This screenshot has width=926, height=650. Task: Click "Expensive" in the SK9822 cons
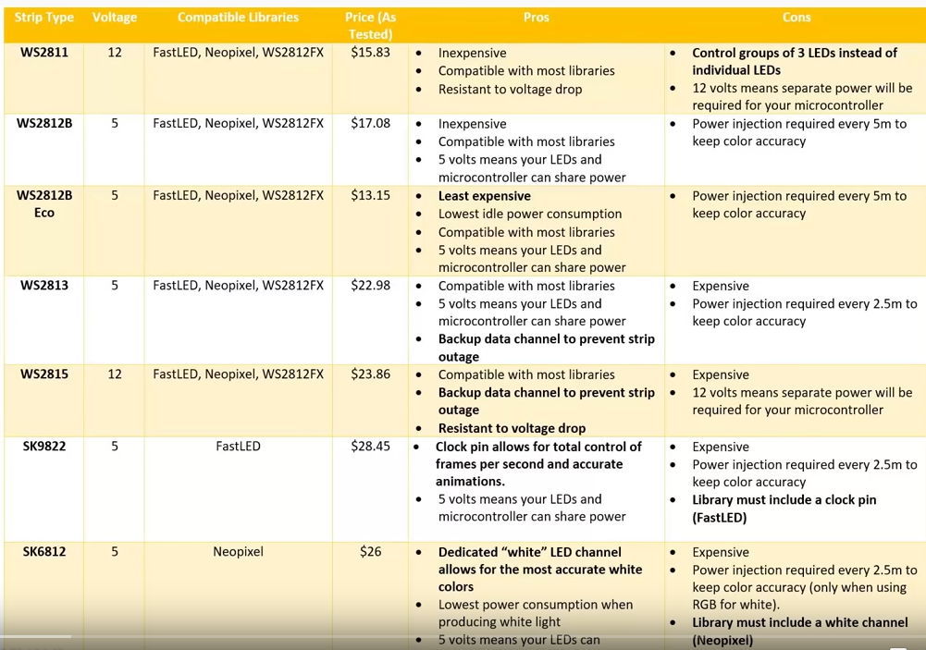click(721, 447)
